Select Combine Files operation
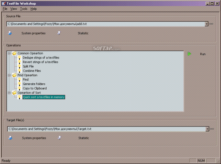221x164 pixels. (32, 71)
